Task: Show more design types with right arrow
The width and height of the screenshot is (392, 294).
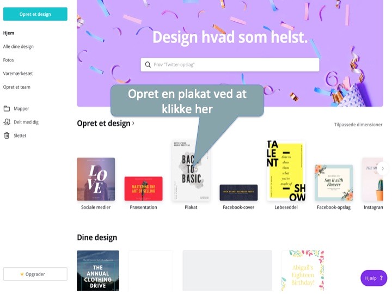Action: [383, 168]
